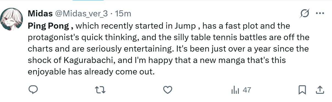This screenshot has width=332, height=102.
Task: Click the share arrow icon
Action: point(320,90)
